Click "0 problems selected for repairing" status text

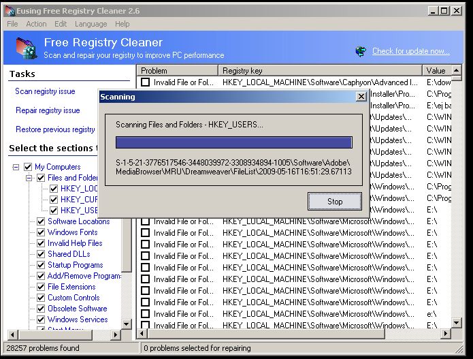[x=197, y=348]
